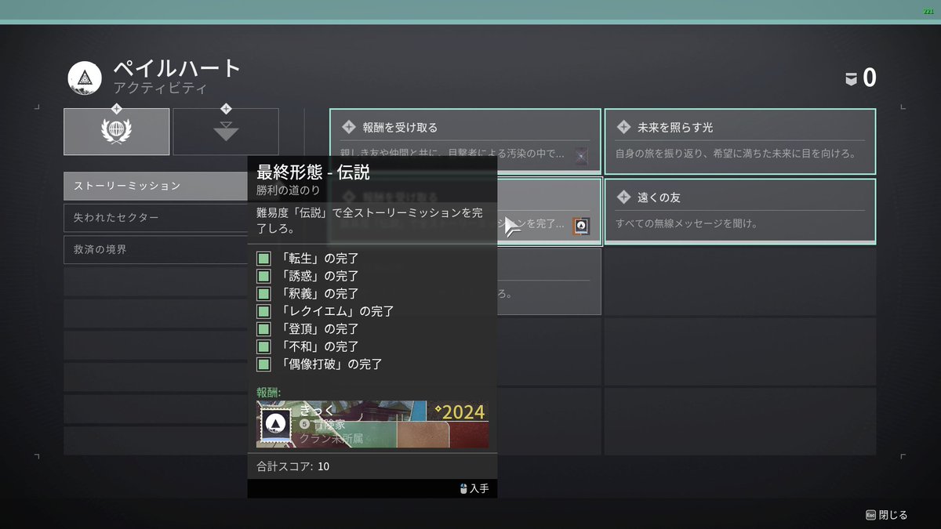Click the emblem reward banner thumbnail in tooltip
The image size is (941, 529).
coord(372,424)
